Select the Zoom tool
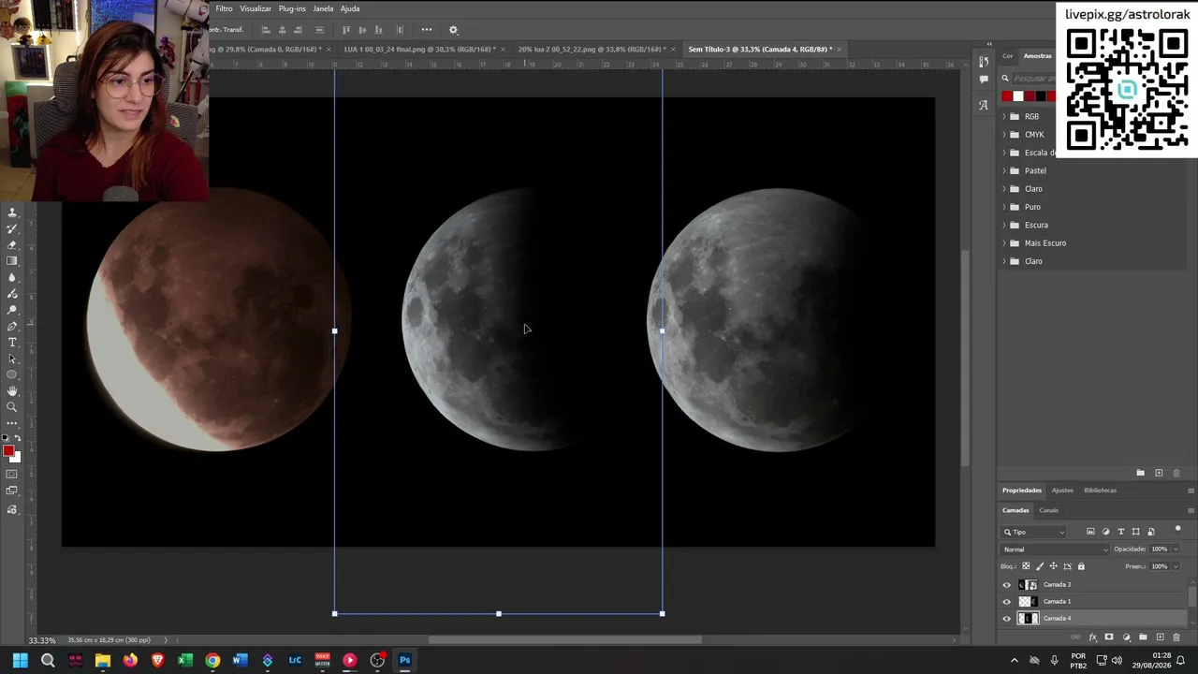Viewport: 1198px width, 674px height. 12,407
